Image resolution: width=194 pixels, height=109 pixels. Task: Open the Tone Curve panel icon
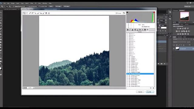130,30
